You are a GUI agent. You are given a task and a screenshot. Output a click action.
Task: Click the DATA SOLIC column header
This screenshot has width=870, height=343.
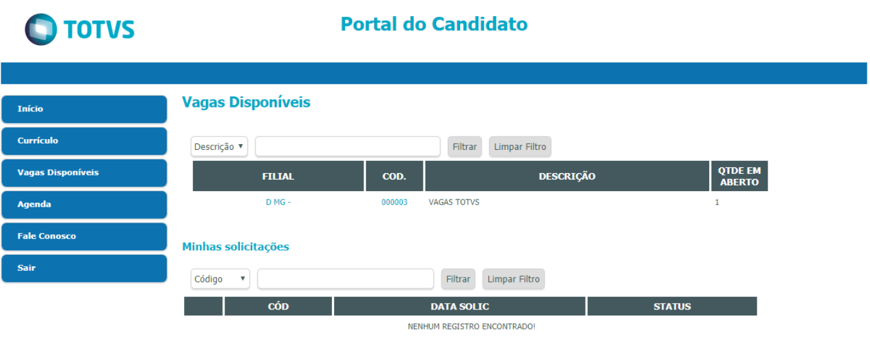459,306
